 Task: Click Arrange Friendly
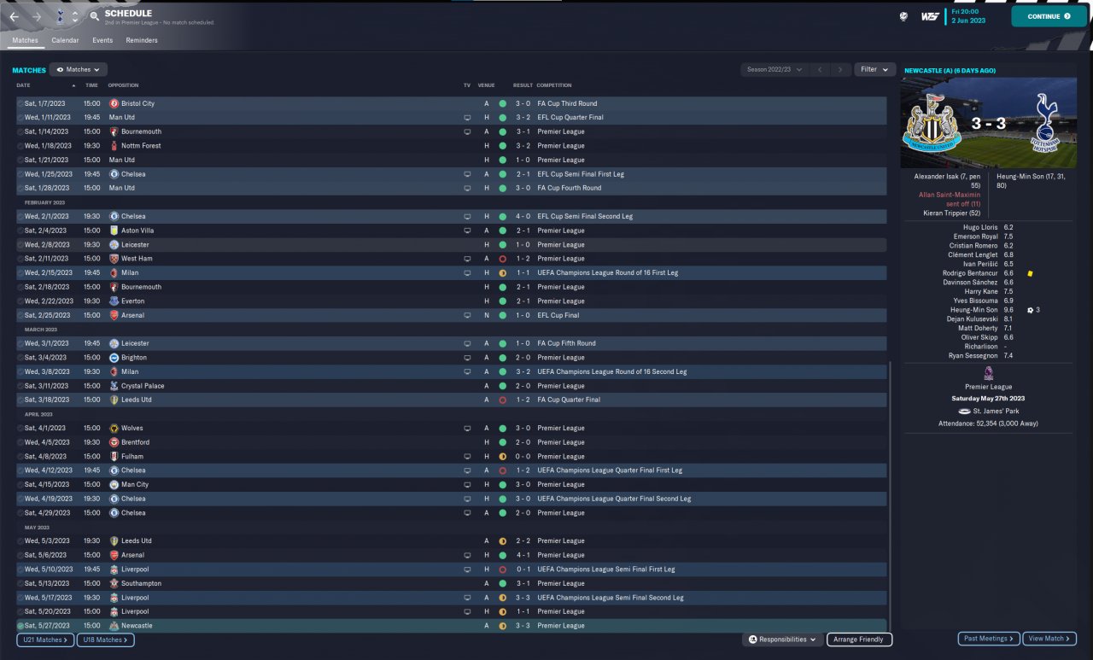coord(860,640)
